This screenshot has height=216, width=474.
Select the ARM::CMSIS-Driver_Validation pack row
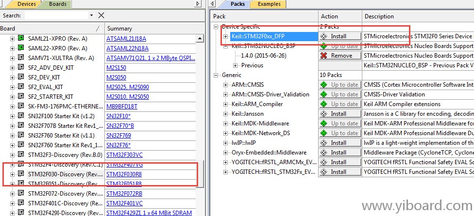click(270, 94)
